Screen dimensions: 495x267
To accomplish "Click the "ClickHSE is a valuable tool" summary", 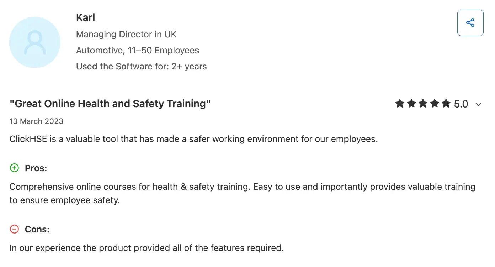I will click(193, 139).
